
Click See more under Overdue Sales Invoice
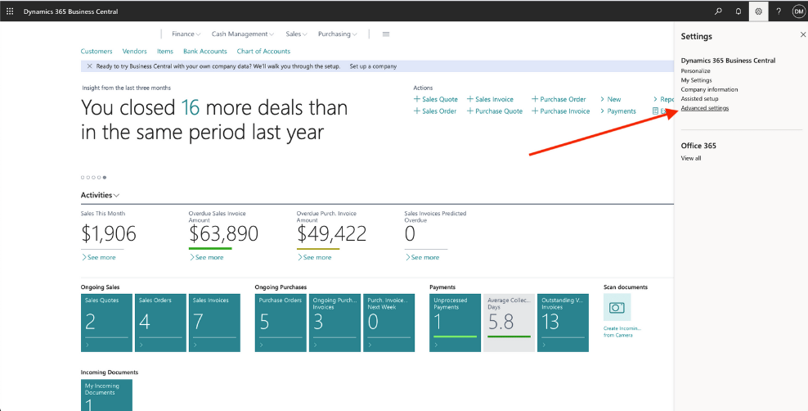tap(207, 257)
